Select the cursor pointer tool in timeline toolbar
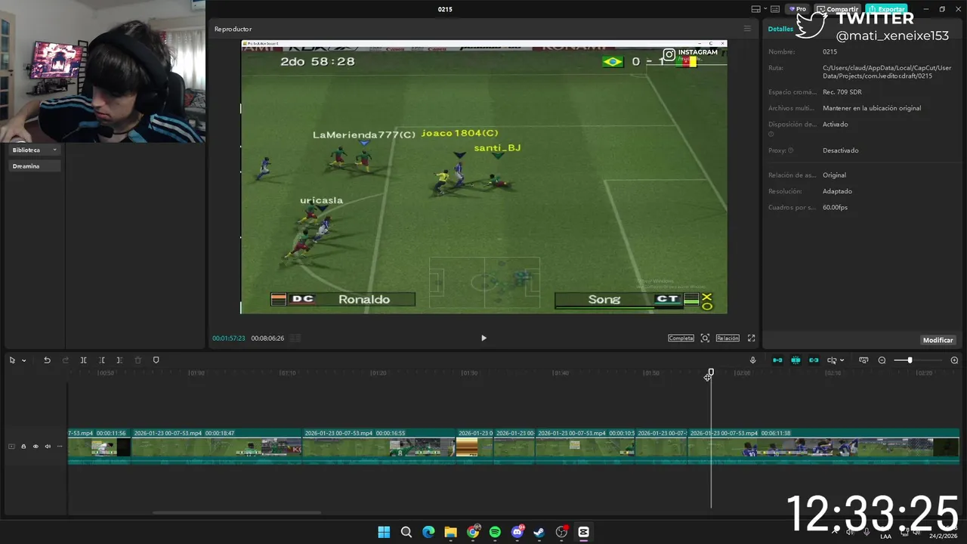967x544 pixels. click(12, 360)
